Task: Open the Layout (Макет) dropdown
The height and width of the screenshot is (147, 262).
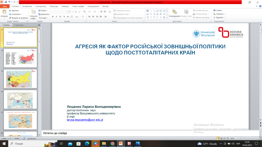Action: click(x=43, y=11)
